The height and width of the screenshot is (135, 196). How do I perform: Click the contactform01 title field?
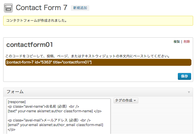point(29,45)
